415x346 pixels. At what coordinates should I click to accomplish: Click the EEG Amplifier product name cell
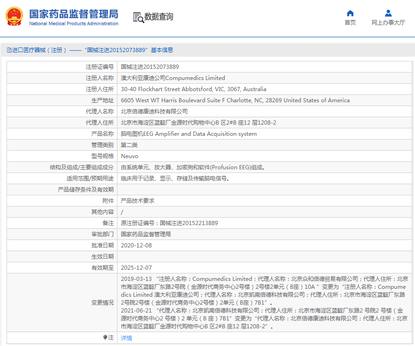click(188, 134)
